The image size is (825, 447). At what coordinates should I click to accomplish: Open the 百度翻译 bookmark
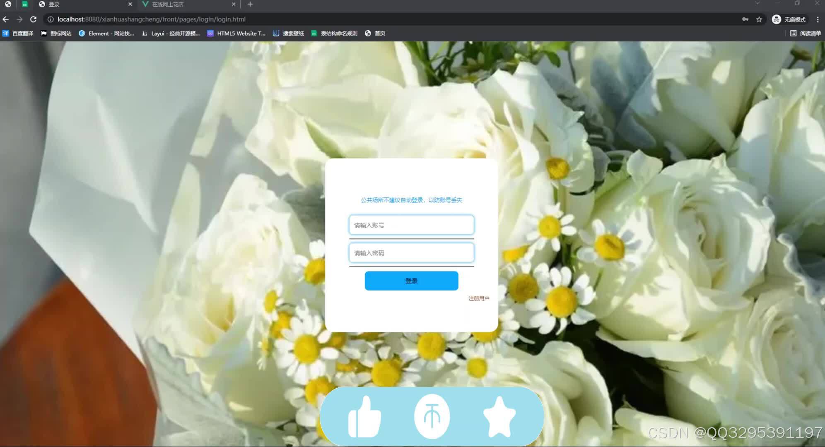coord(18,34)
